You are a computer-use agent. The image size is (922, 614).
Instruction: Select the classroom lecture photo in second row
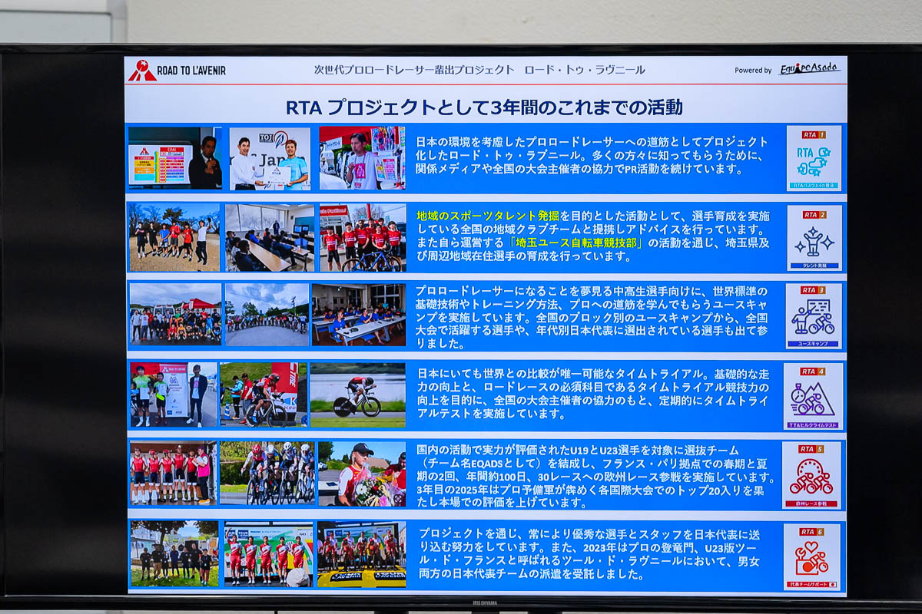click(x=269, y=238)
